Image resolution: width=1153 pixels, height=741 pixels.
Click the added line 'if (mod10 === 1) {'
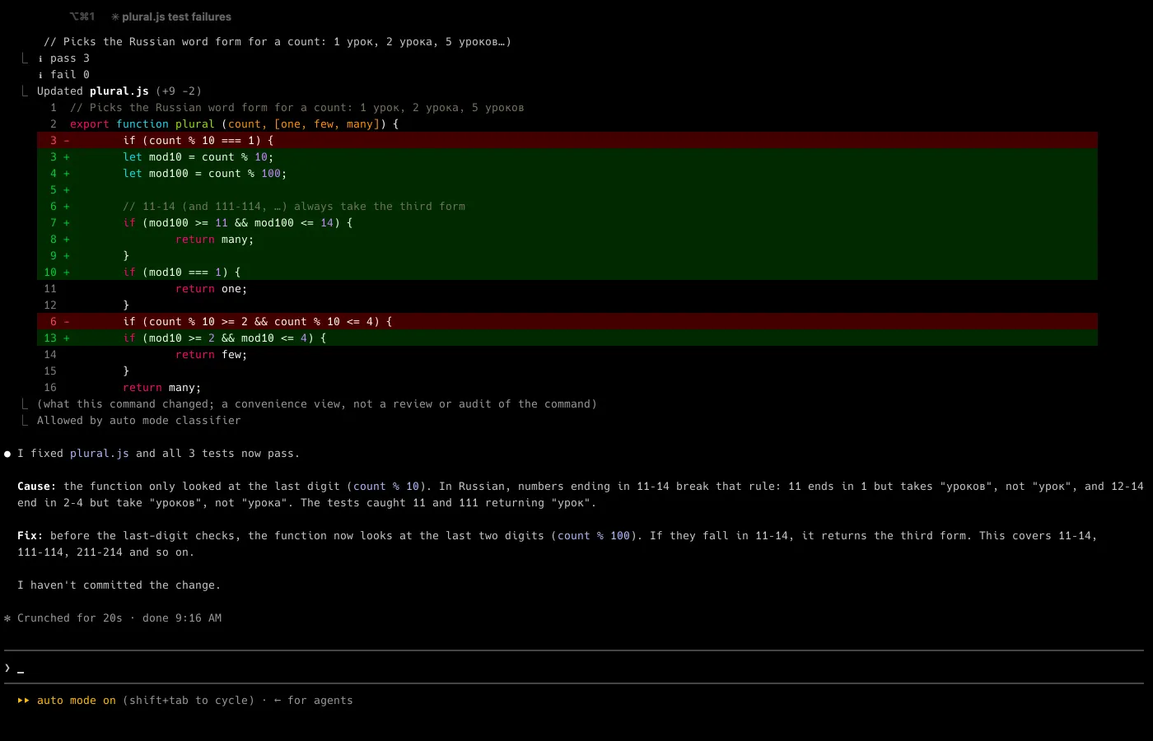[x=567, y=273]
